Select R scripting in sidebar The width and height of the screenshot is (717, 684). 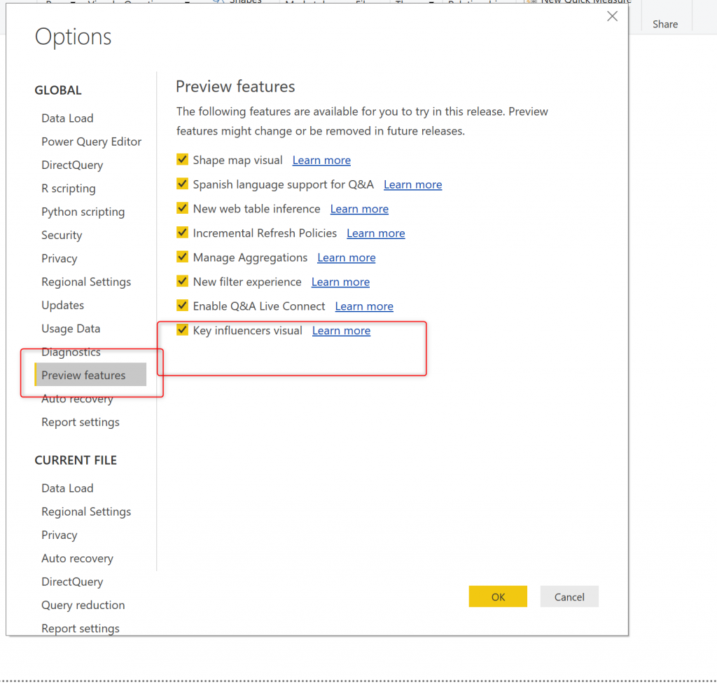68,189
